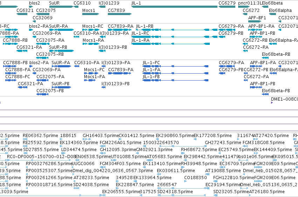The height and width of the screenshot is (197, 298).
Task: Select transcript CG6279-RB
Action: [x=231, y=33]
